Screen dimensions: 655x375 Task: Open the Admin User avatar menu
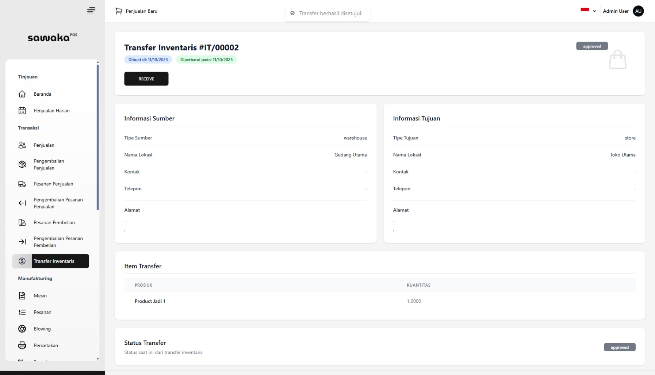[x=638, y=11]
